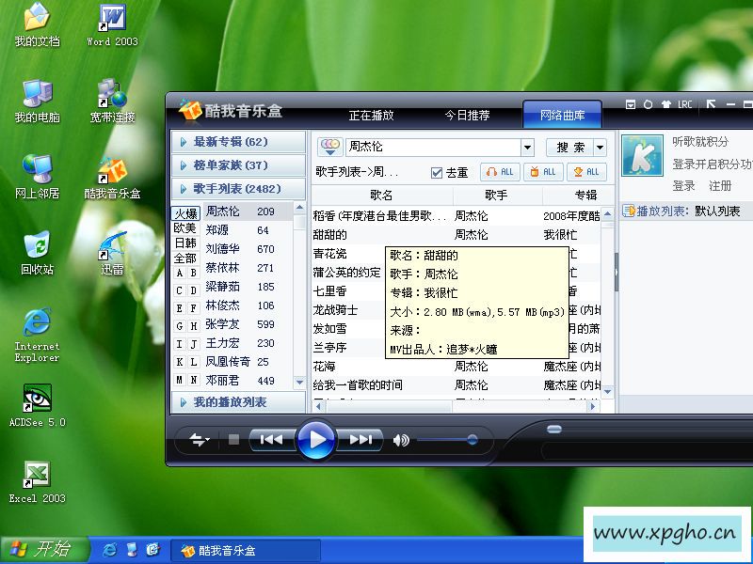Viewport: 753px width, 564px height.
Task: Select the 火爆 artist category
Action: (185, 213)
